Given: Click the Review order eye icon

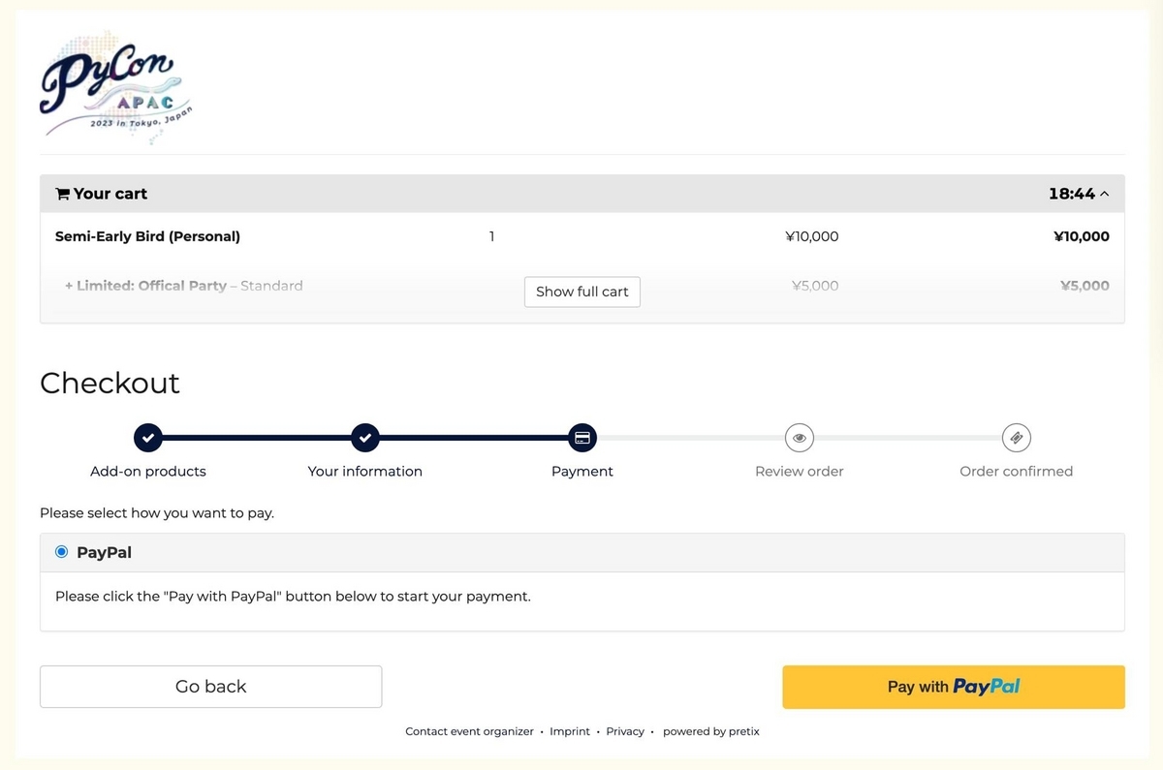Looking at the screenshot, I should [799, 438].
